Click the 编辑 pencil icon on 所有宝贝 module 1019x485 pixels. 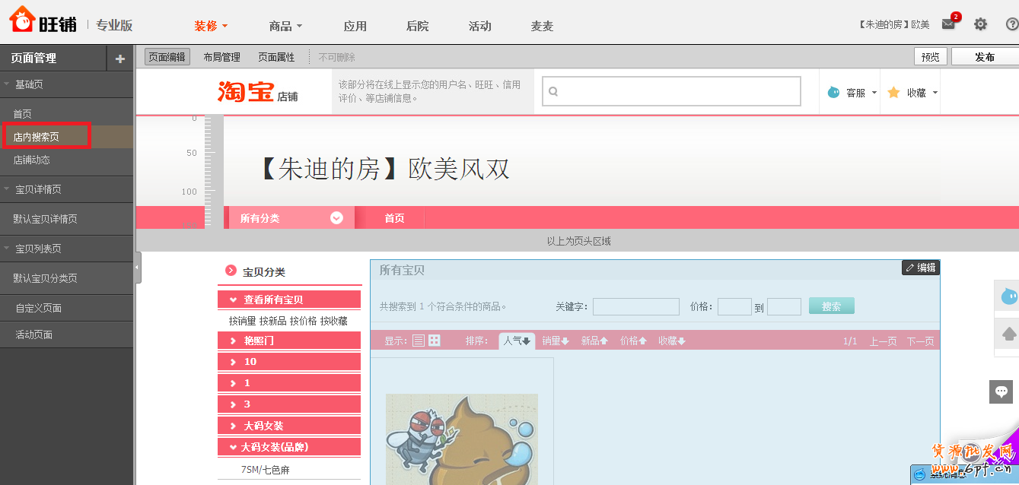click(920, 267)
